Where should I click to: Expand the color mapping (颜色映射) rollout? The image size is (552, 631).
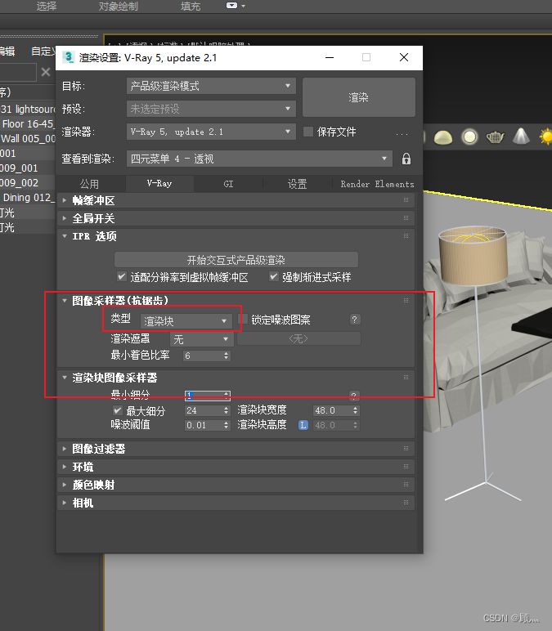[x=236, y=485]
